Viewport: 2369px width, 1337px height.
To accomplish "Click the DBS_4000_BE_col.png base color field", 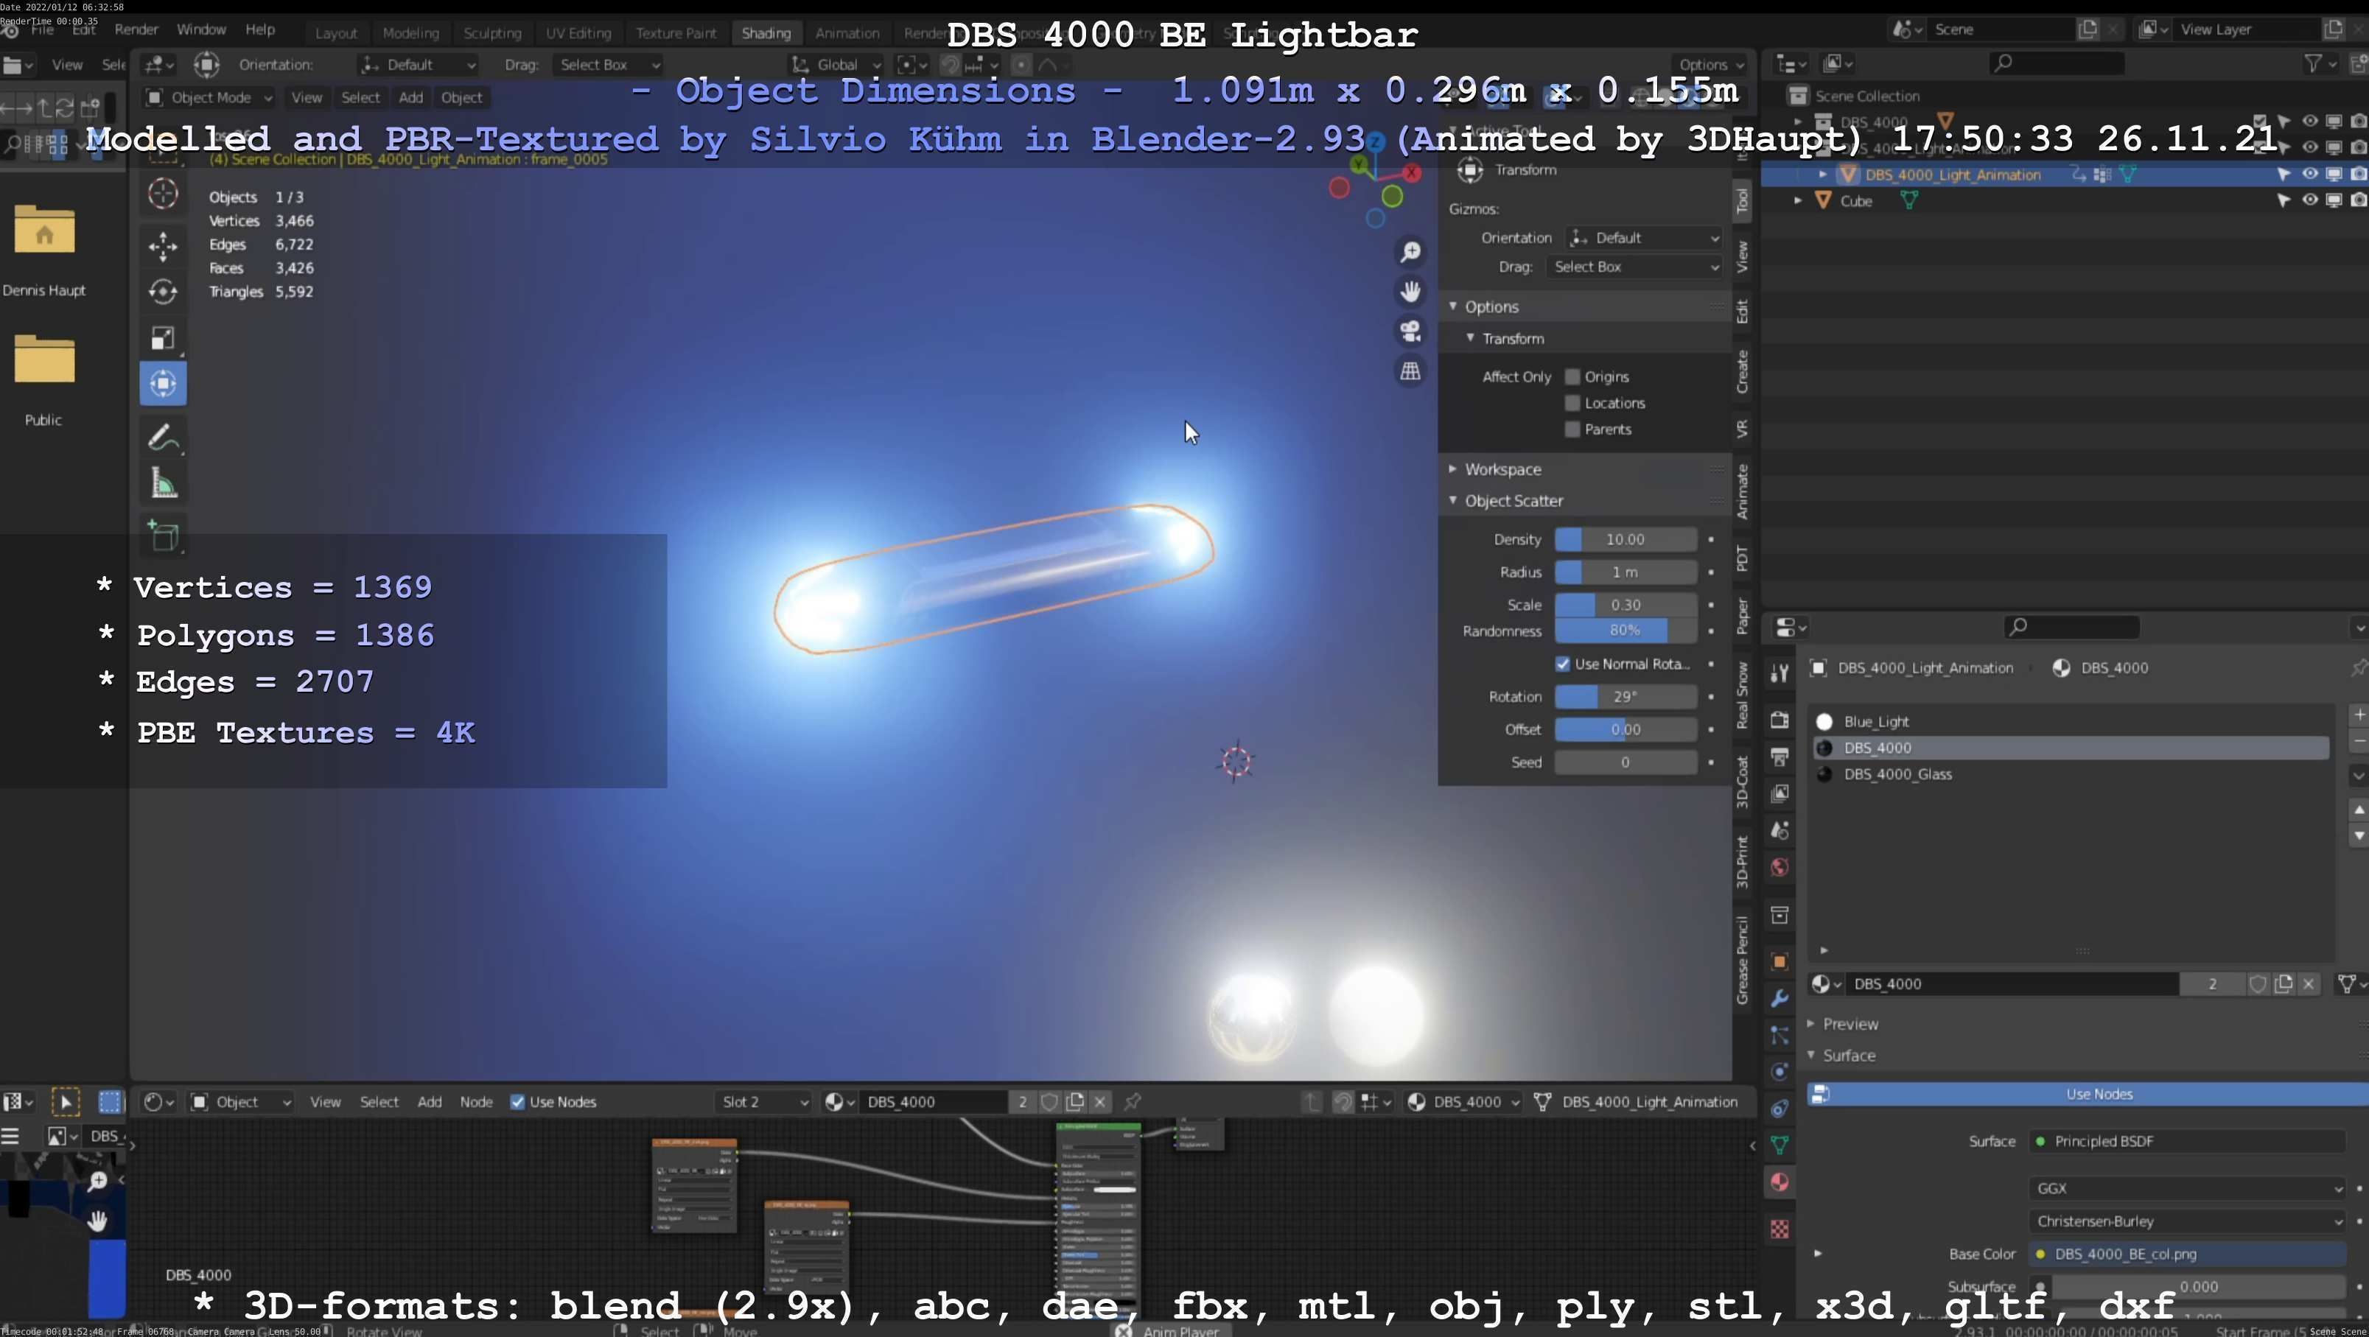I will [x=2186, y=1254].
